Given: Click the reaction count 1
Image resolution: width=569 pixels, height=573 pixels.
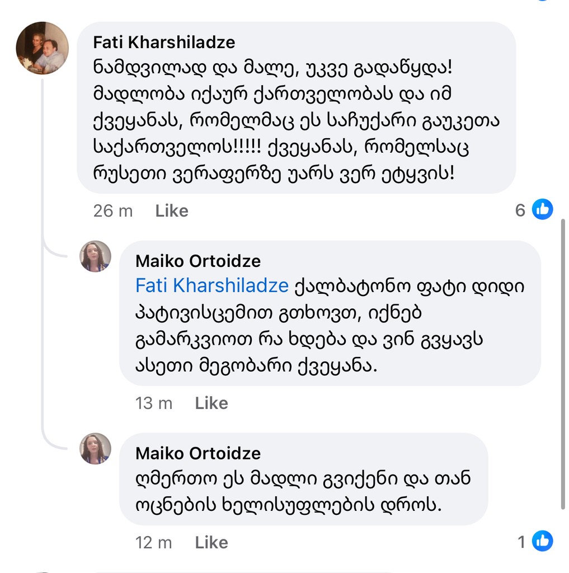Looking at the screenshot, I should [x=521, y=542].
